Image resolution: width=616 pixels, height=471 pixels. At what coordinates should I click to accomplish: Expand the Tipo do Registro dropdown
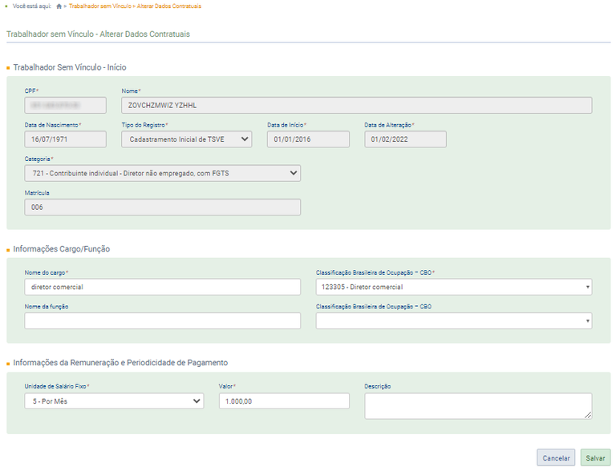(x=186, y=139)
